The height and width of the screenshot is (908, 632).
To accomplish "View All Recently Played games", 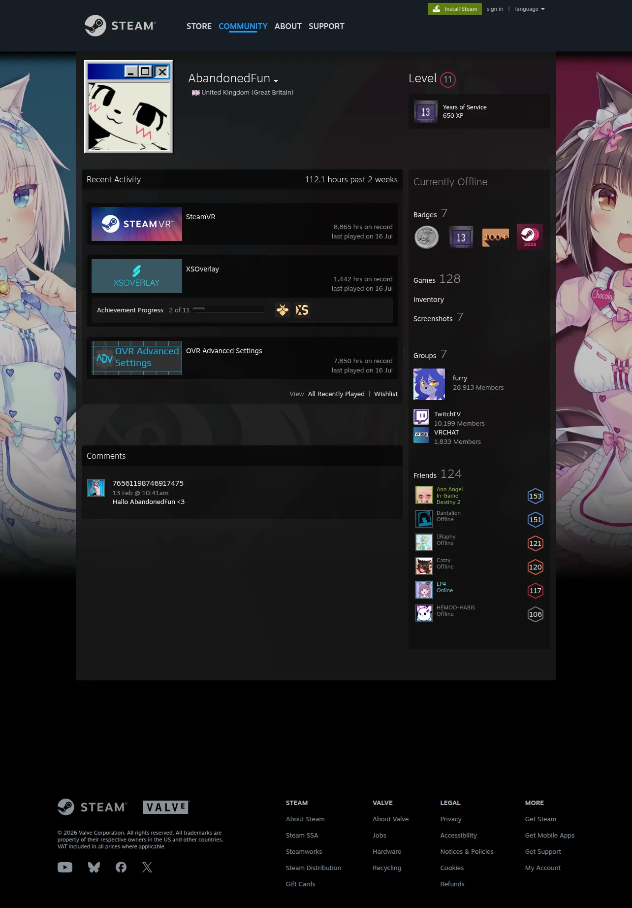I will point(336,394).
